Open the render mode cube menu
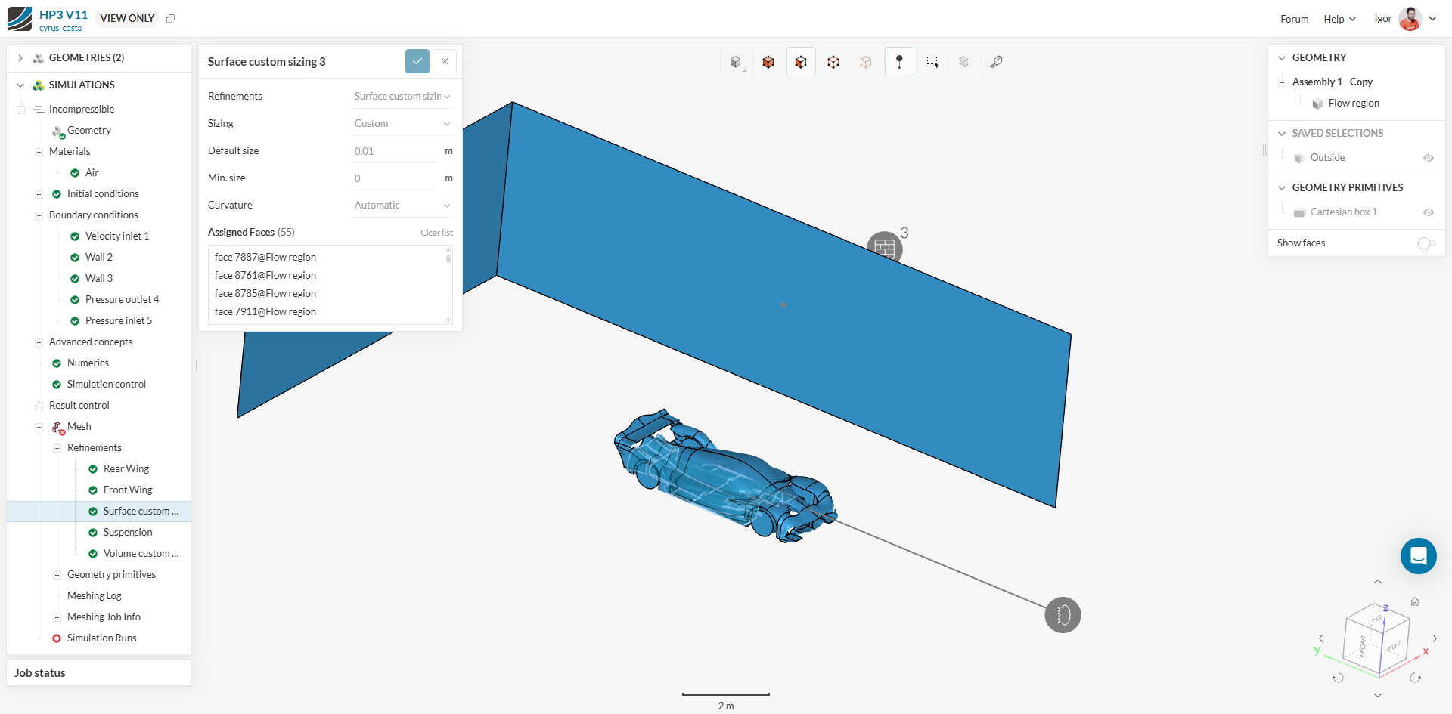Screen dimensions: 1452x714 (736, 62)
